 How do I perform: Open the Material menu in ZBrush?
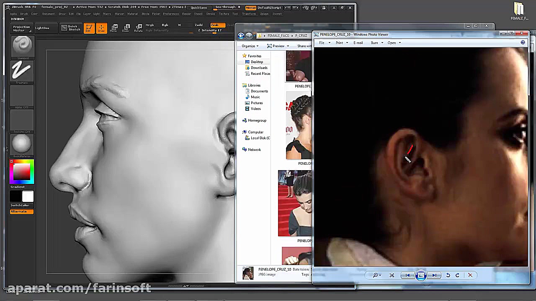(132, 14)
